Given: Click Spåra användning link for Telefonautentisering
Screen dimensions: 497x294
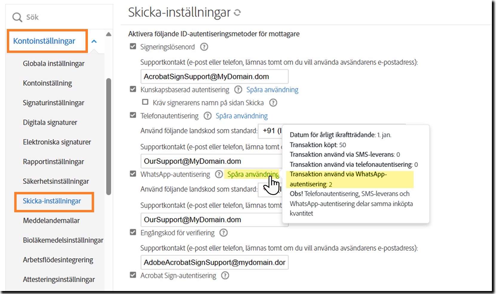Looking at the screenshot, I should [242, 116].
